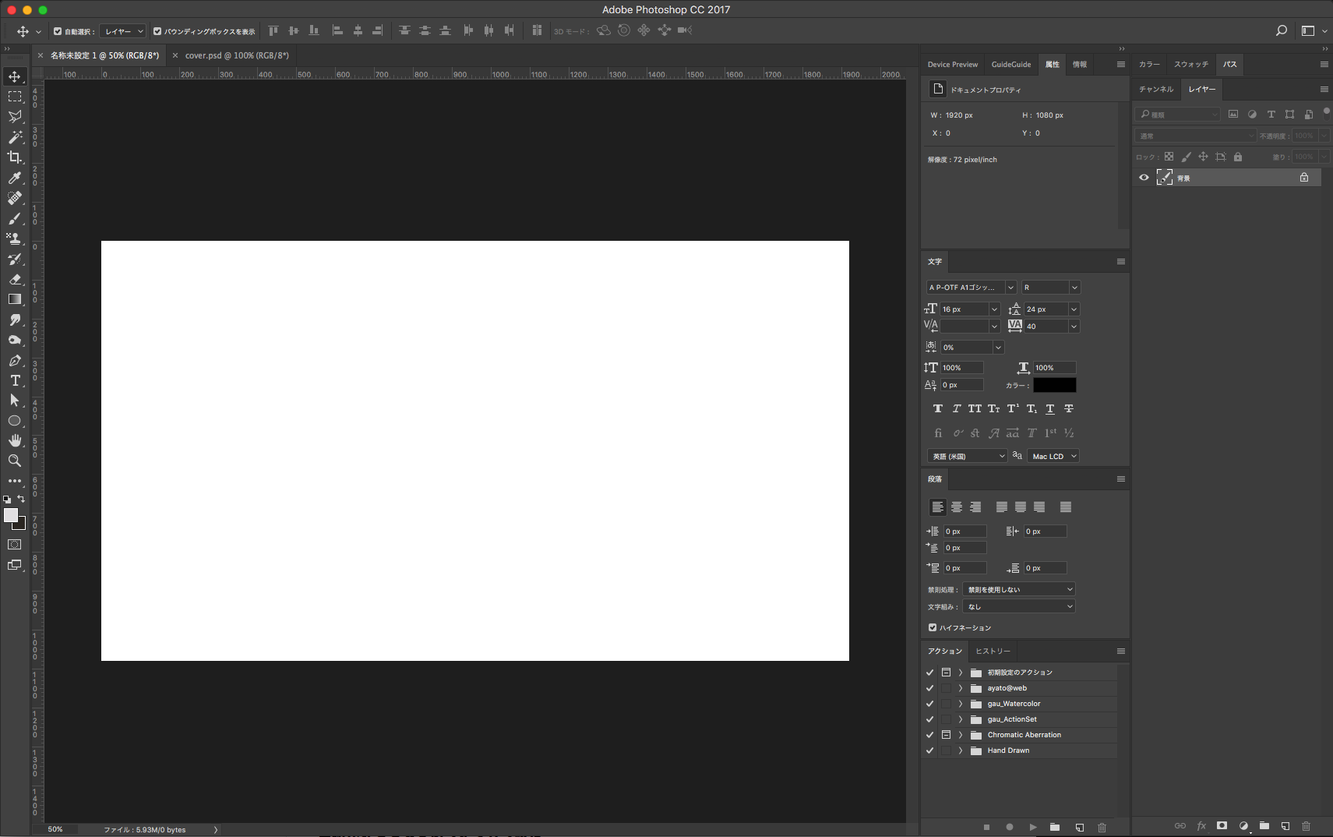Toggle show bounding box checkbox
This screenshot has width=1333, height=837.
point(157,31)
